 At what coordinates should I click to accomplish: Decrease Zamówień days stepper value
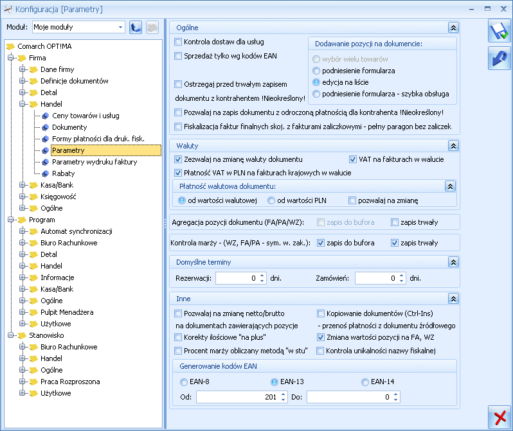click(x=401, y=281)
